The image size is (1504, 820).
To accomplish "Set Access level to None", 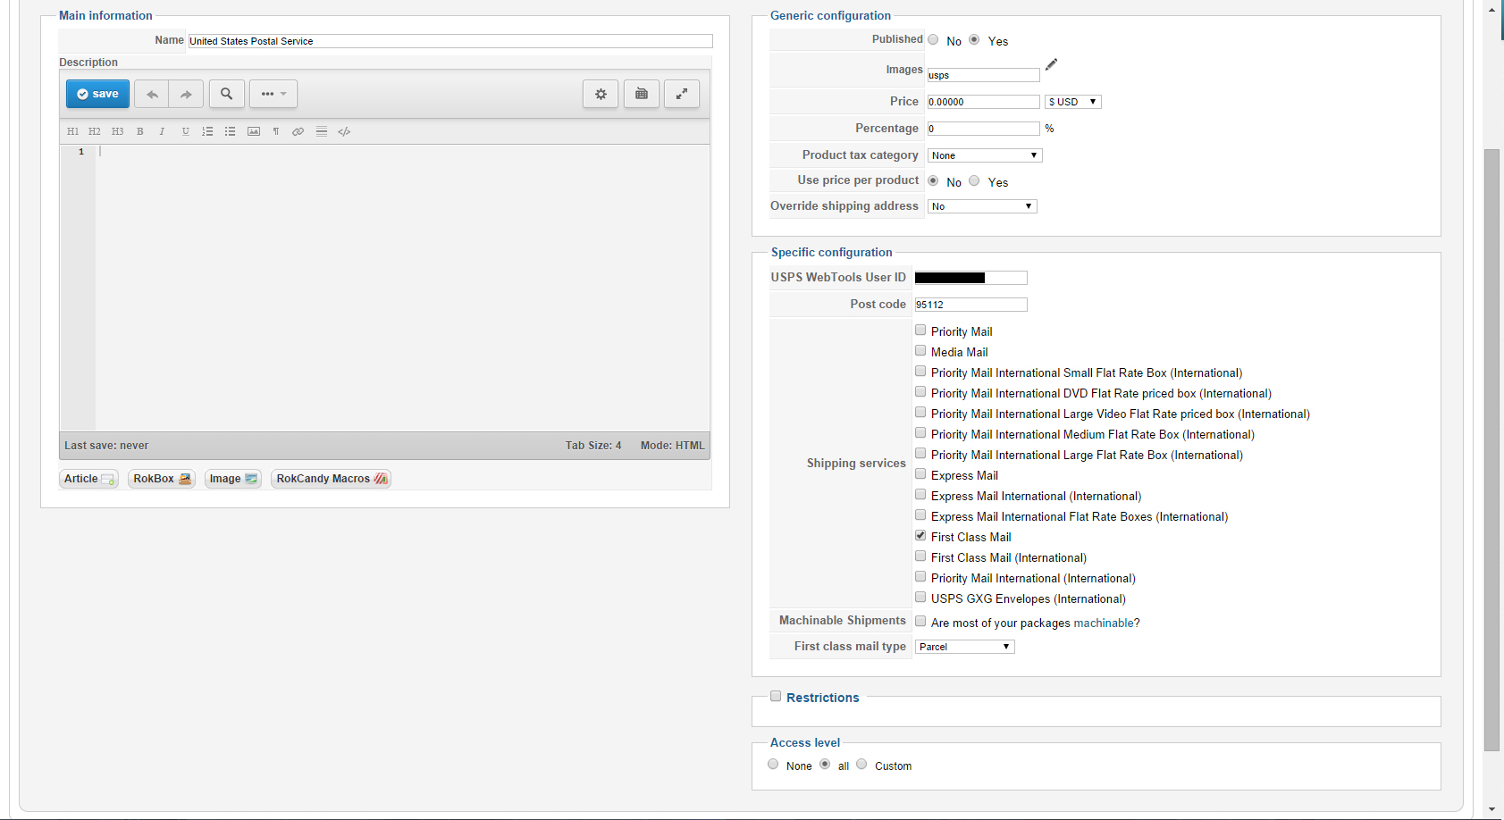I will coord(773,764).
